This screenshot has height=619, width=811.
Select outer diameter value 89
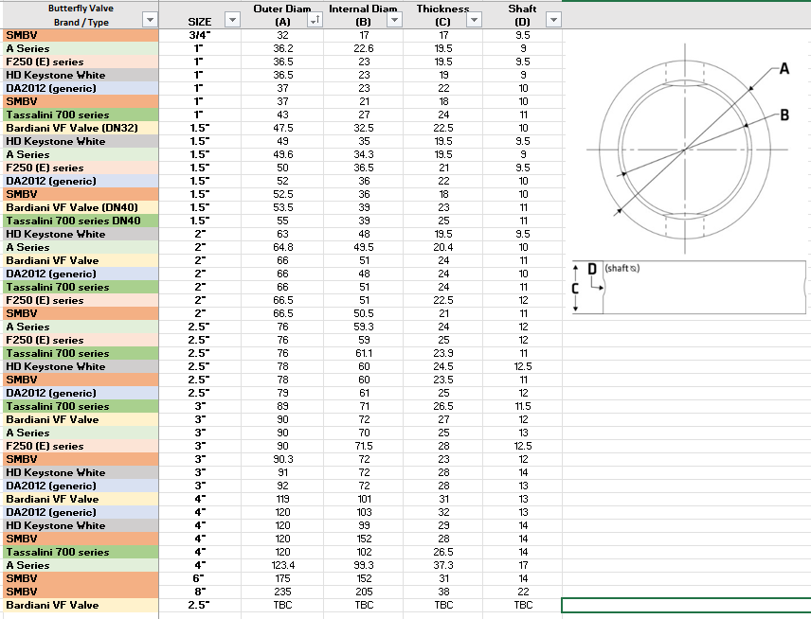[x=282, y=407]
